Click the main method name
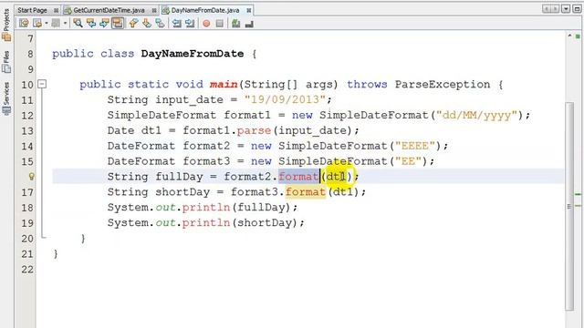Image resolution: width=584 pixels, height=328 pixels. point(224,85)
